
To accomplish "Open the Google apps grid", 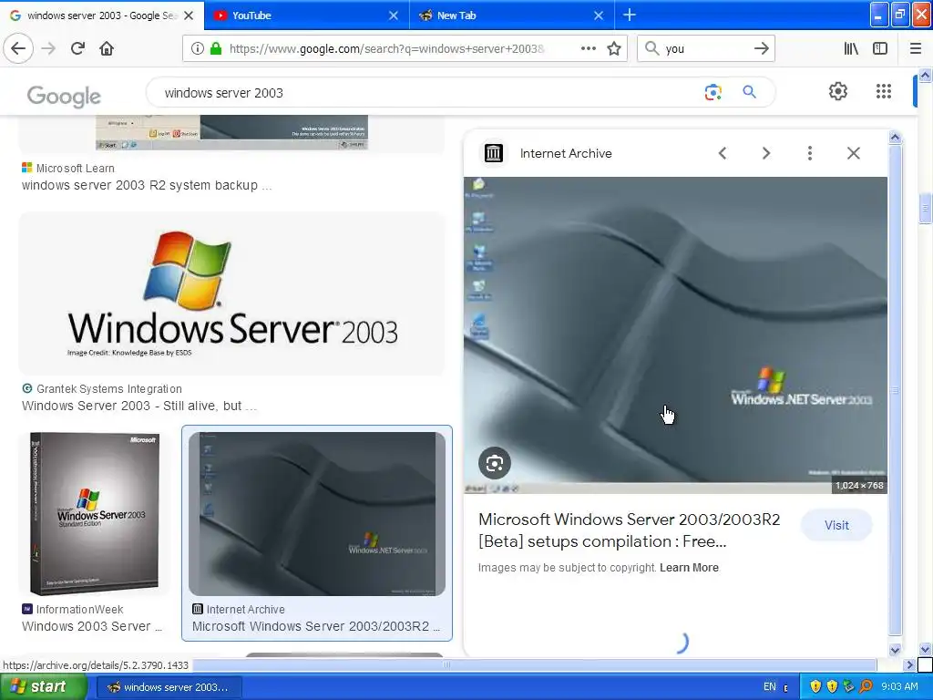I will coord(884,91).
